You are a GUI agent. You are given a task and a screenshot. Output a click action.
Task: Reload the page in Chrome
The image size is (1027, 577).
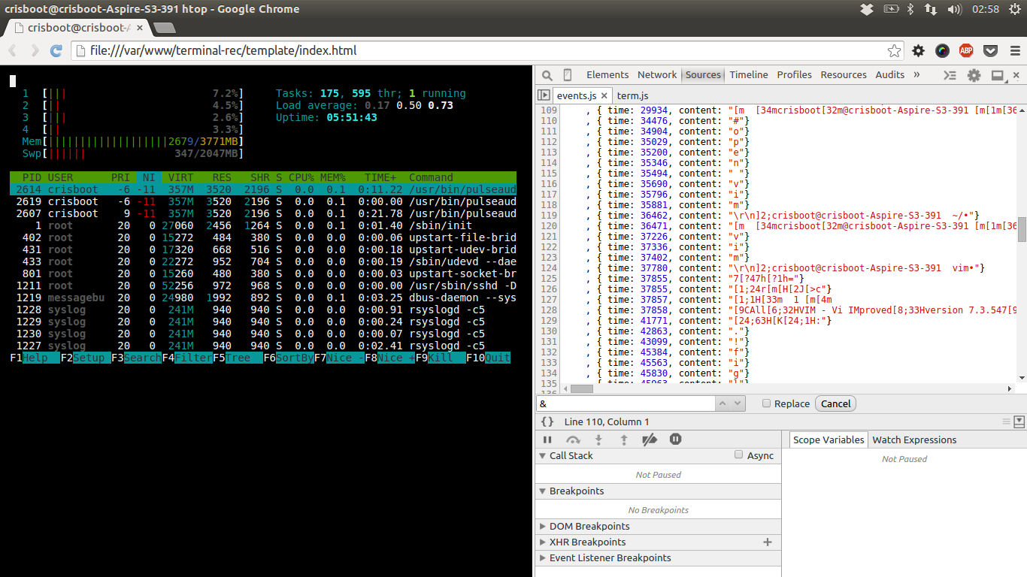(56, 51)
